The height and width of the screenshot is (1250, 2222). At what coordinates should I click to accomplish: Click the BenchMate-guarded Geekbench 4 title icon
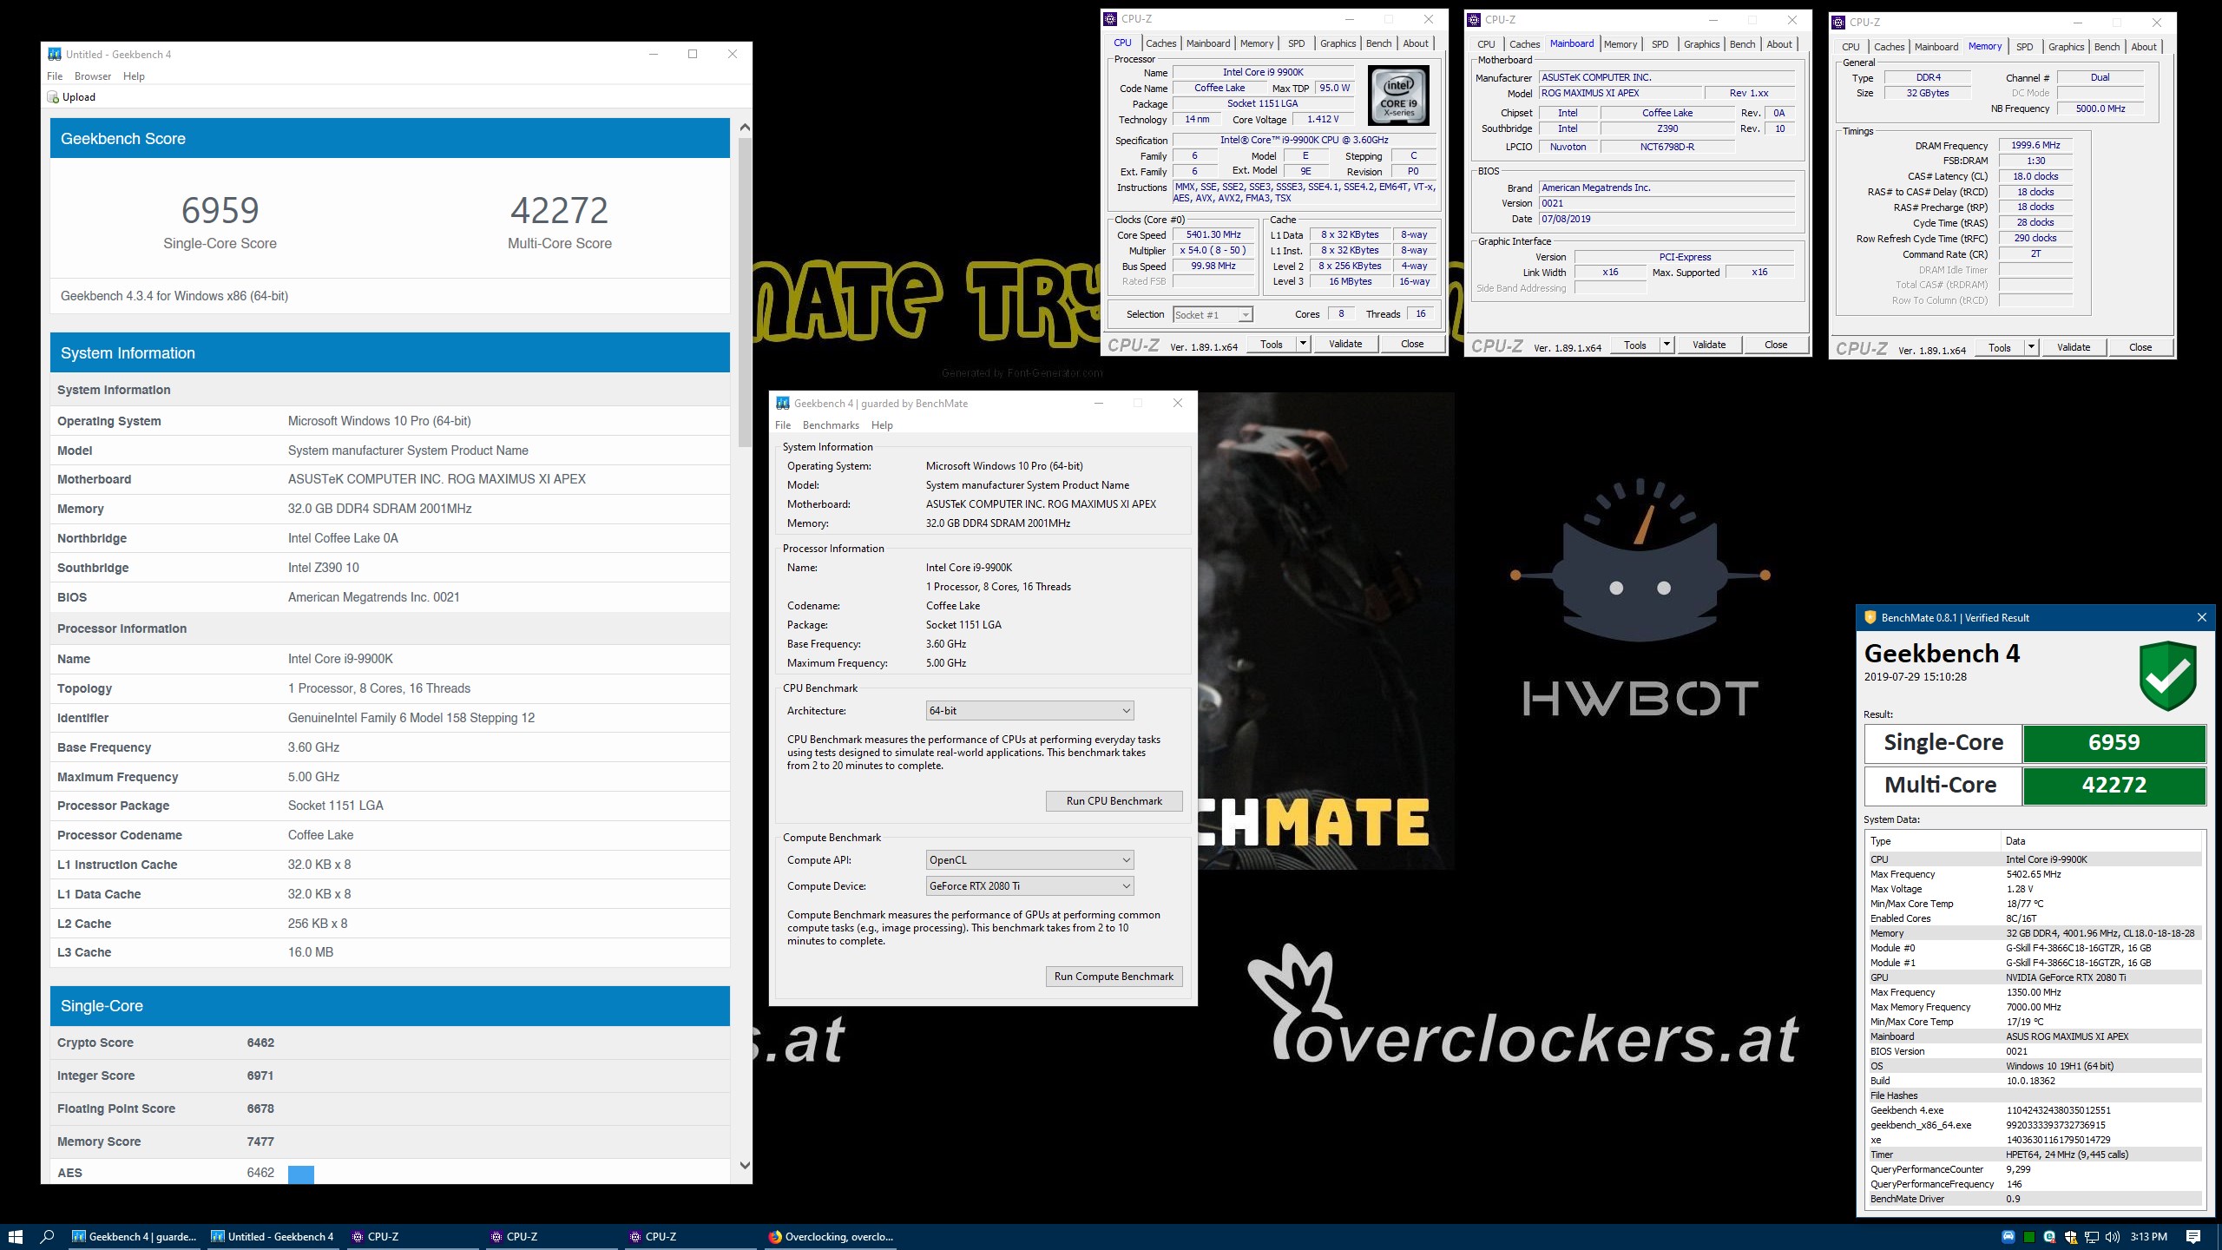pyautogui.click(x=783, y=403)
